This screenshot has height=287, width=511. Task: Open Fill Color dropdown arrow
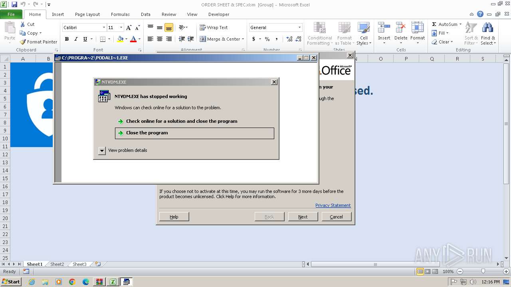126,39
